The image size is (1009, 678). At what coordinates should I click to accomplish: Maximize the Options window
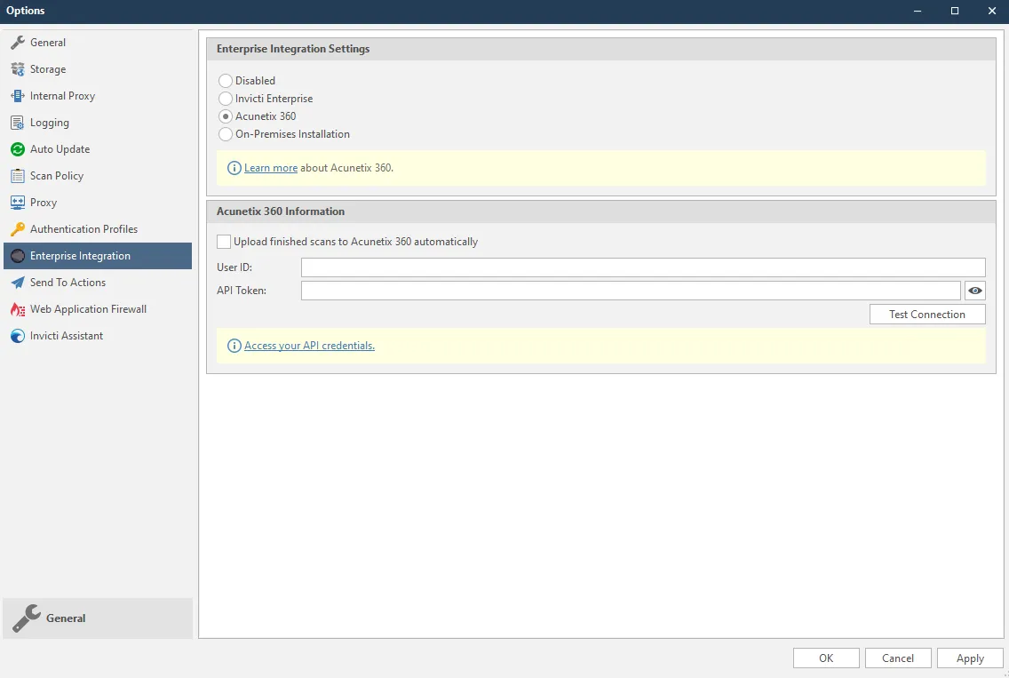pyautogui.click(x=955, y=11)
